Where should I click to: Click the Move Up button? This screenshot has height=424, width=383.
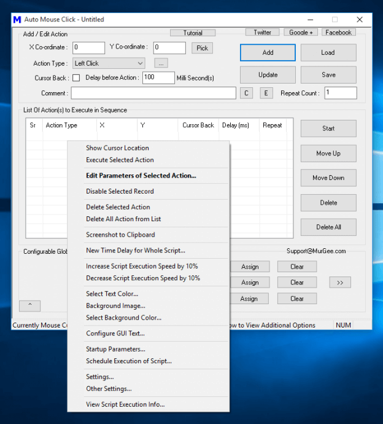(x=328, y=154)
